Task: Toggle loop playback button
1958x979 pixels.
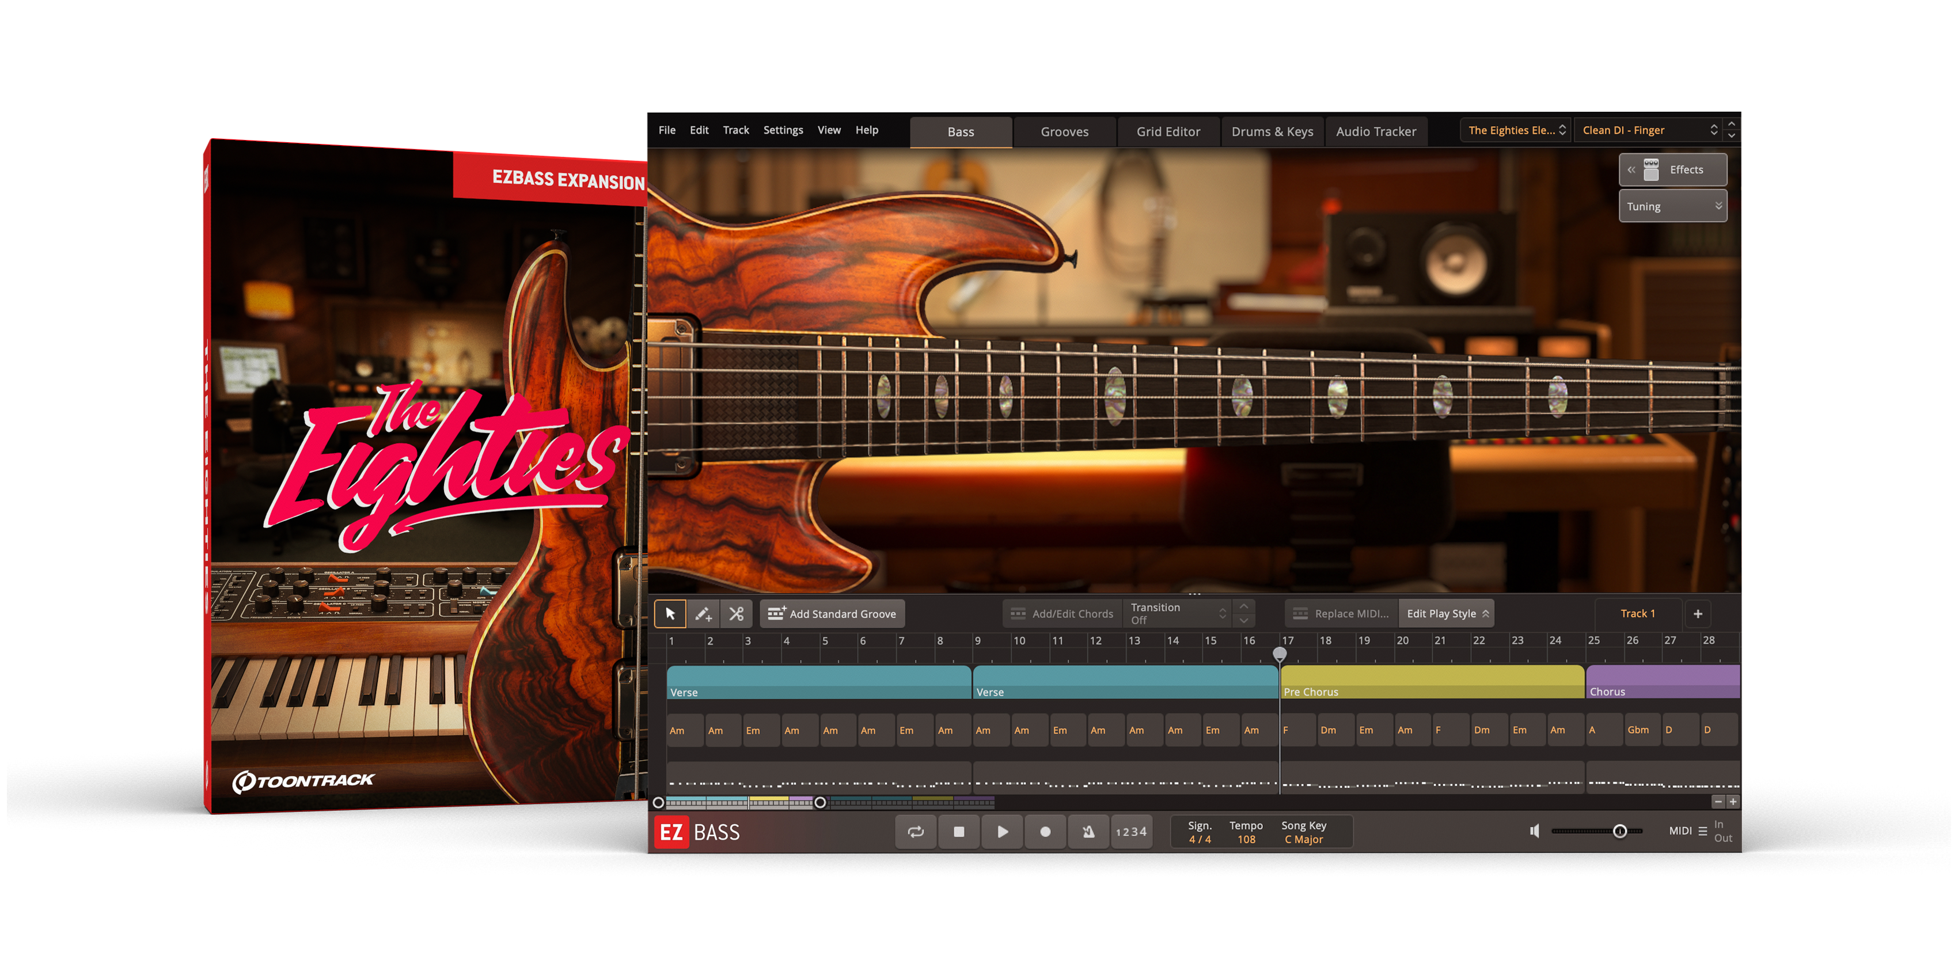Action: click(915, 832)
